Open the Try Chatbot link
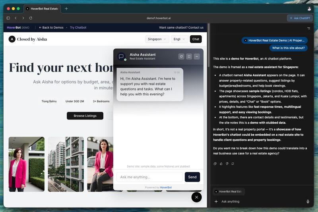 (78, 27)
